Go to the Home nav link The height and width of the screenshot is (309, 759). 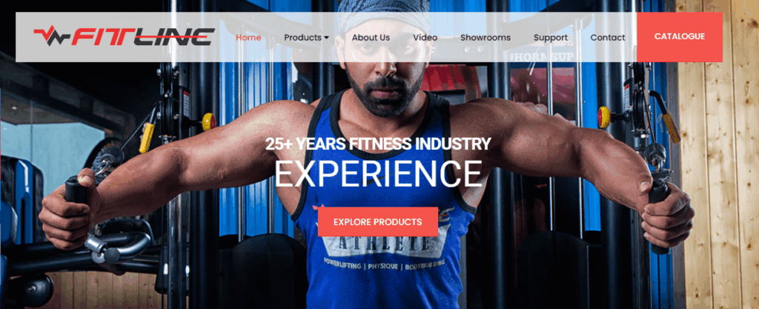[248, 37]
